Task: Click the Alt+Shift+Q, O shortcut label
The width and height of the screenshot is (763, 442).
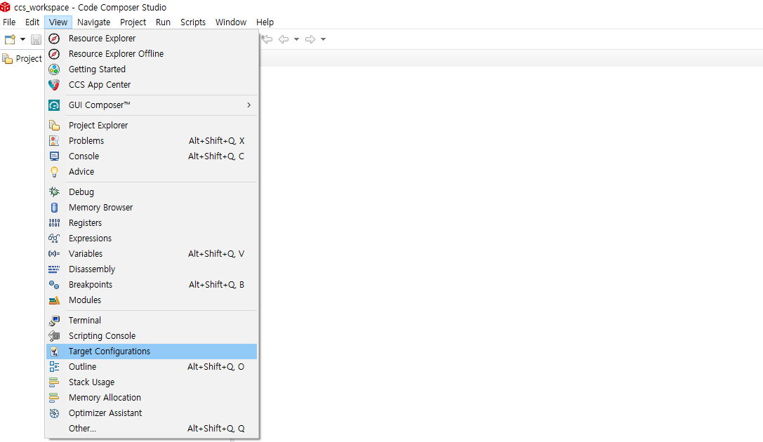Action: tap(216, 367)
